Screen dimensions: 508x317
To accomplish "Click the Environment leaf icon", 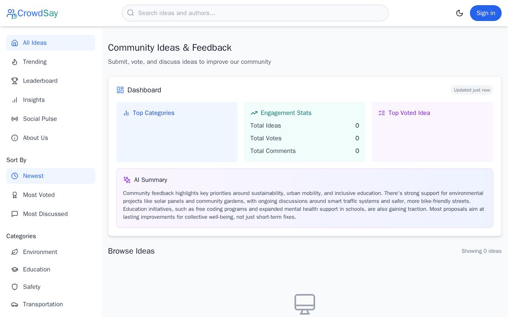I will tap(15, 252).
